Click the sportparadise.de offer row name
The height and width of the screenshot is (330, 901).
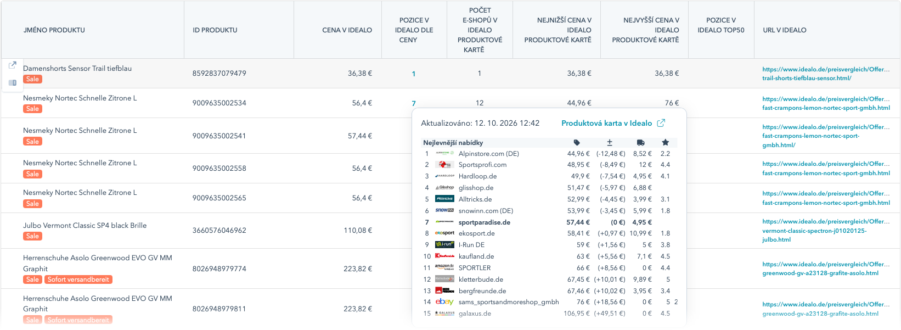[x=485, y=222]
